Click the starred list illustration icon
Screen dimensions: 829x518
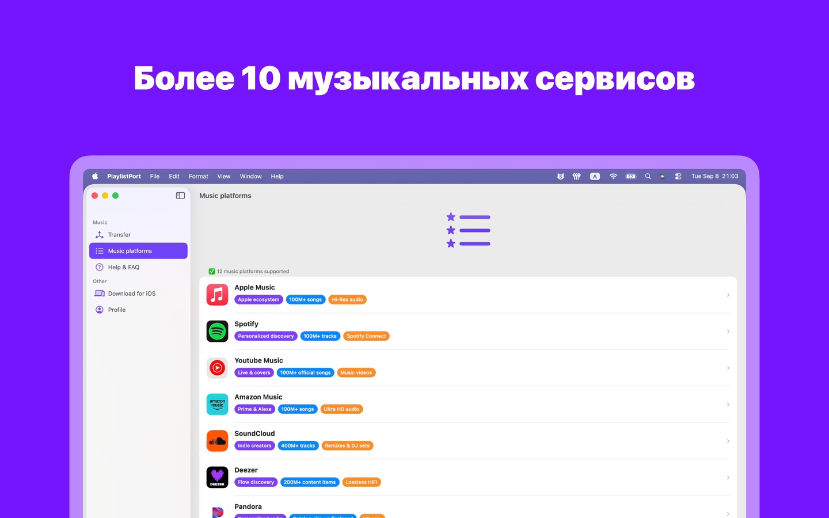coord(469,230)
